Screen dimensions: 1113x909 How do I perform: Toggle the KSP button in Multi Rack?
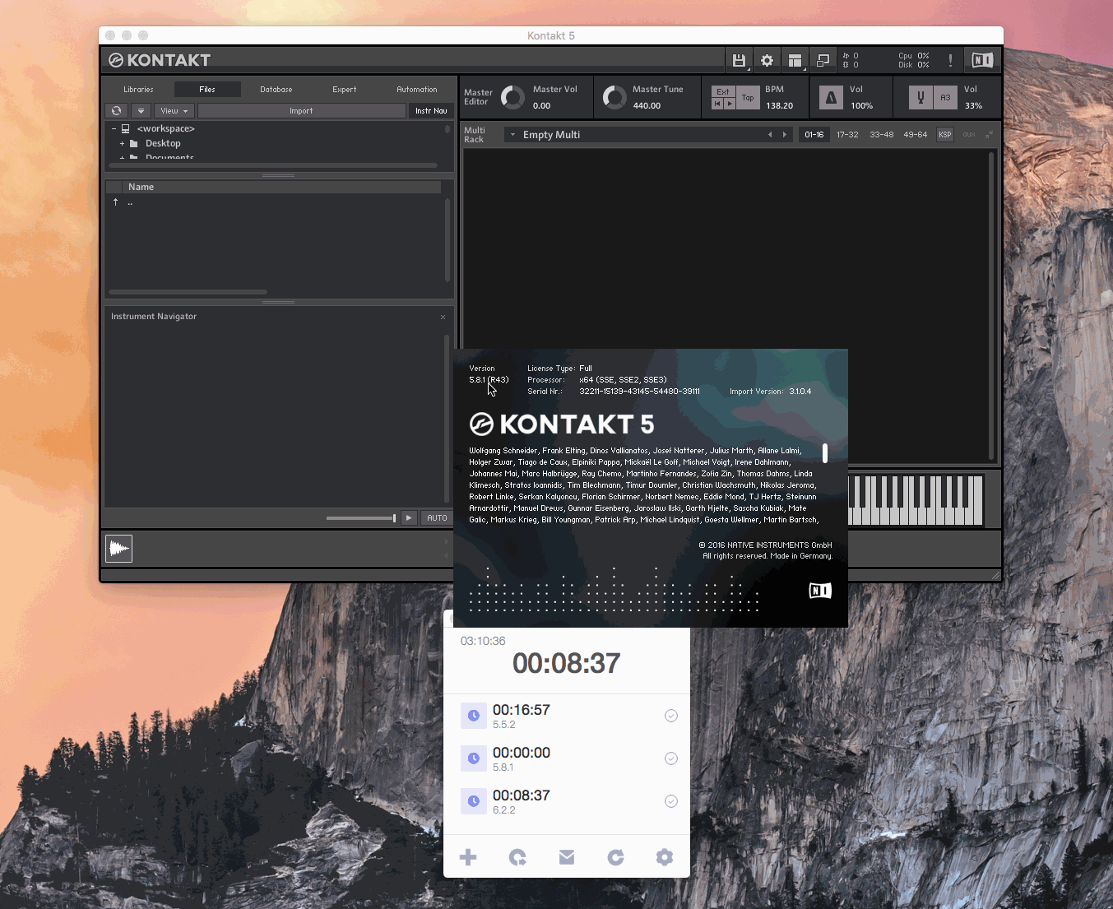tap(945, 134)
